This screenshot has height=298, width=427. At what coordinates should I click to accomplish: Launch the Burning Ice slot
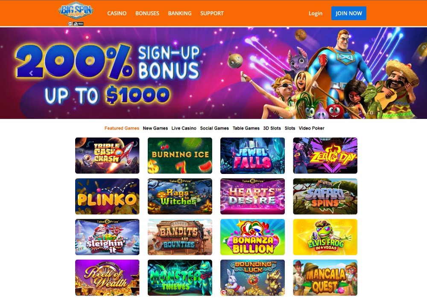pyautogui.click(x=180, y=156)
